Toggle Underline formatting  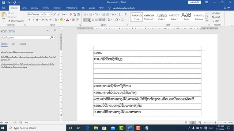tap(37, 20)
